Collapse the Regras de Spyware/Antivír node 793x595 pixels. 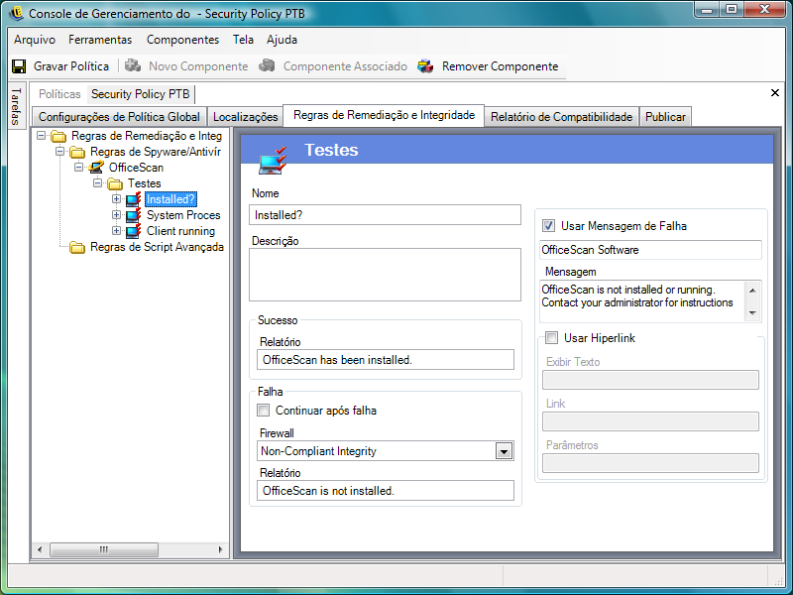[x=59, y=152]
